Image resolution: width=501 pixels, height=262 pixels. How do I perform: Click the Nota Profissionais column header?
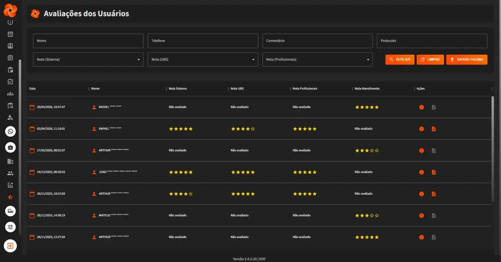[x=305, y=89]
